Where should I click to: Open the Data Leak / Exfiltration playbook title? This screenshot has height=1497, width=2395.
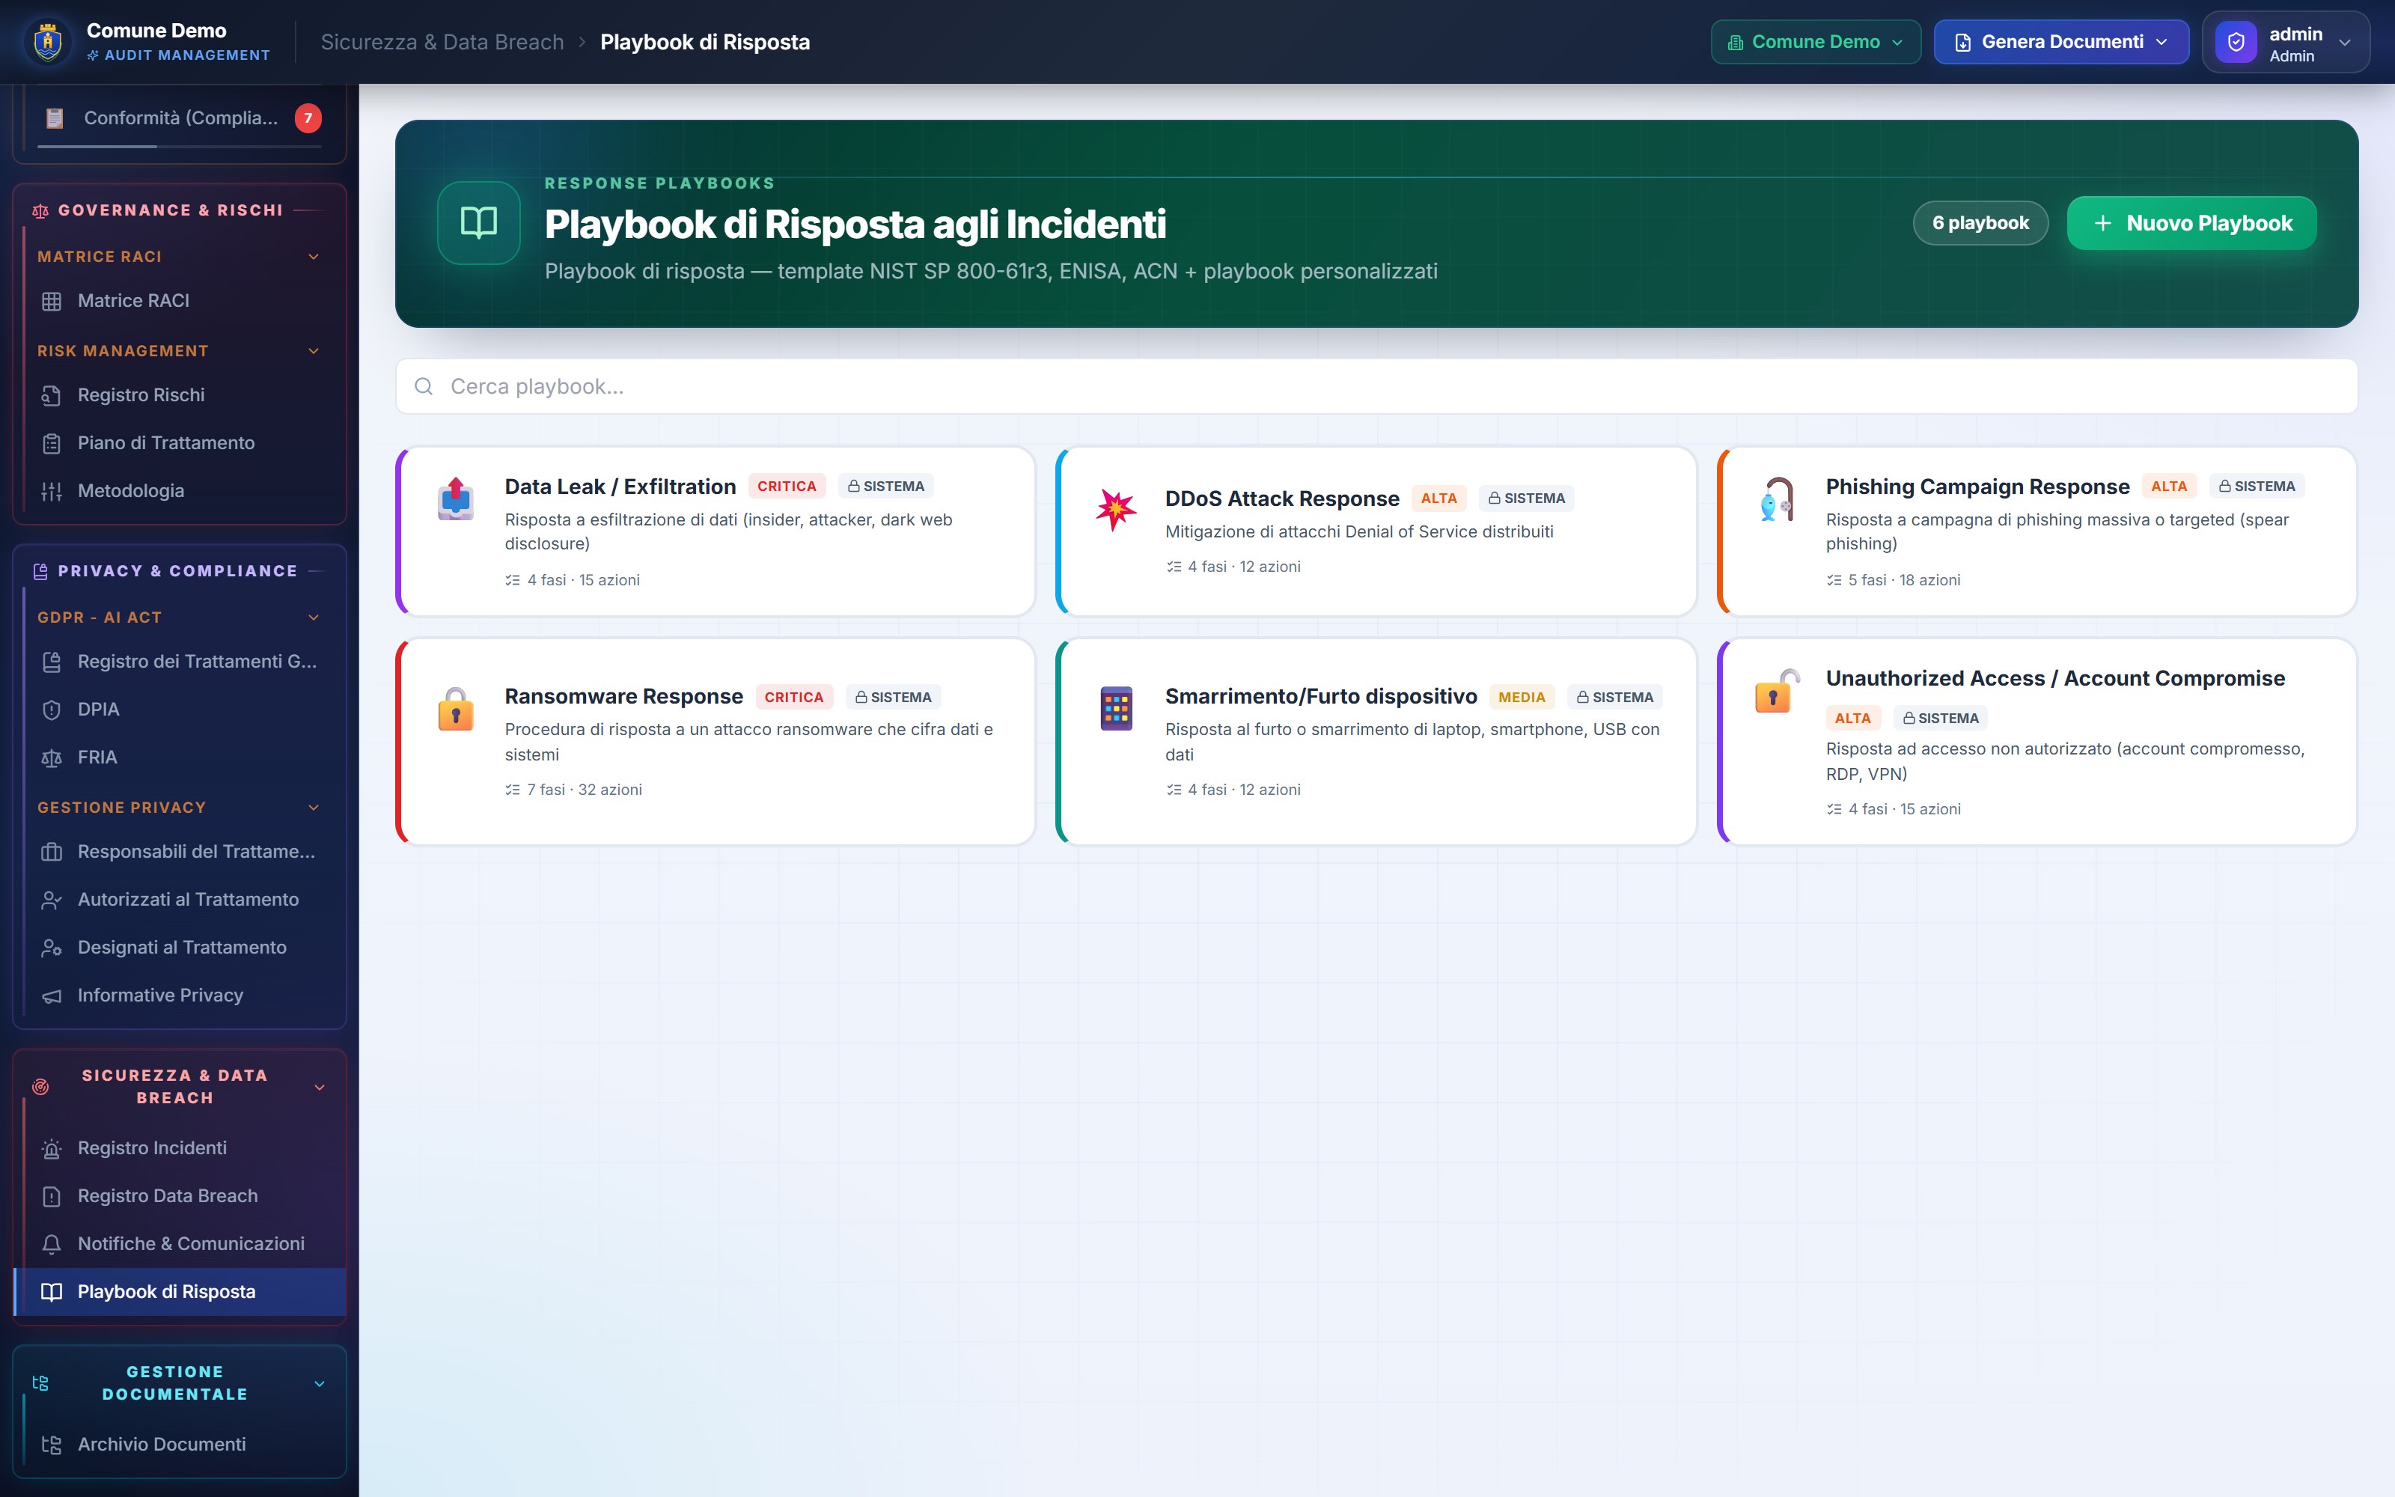click(x=620, y=487)
